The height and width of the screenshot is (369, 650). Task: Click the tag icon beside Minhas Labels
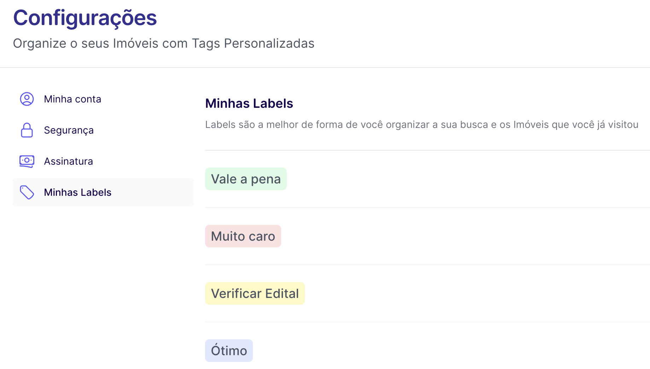point(27,192)
